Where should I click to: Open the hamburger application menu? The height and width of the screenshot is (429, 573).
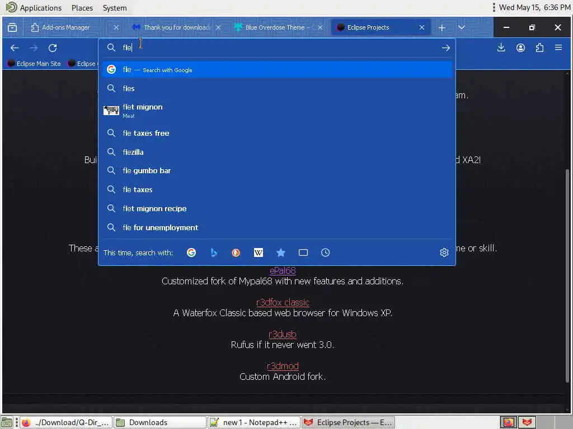pyautogui.click(x=558, y=47)
